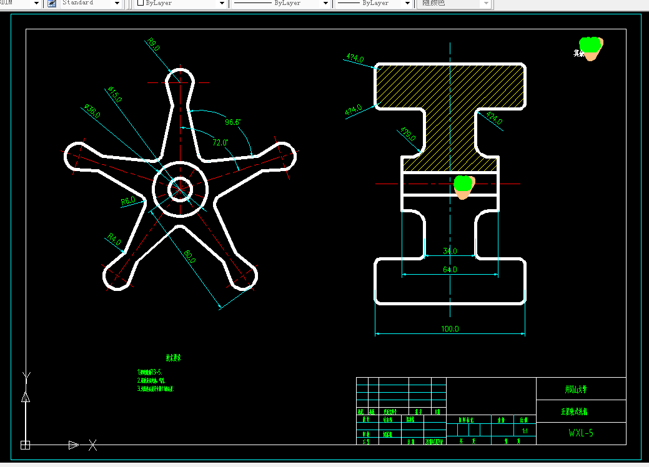The image size is (649, 467).
Task: Click the 井冈山大学 title block text
Action: (x=576, y=389)
